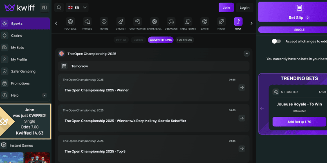Click the Bet Slip receipt icon

299,8
